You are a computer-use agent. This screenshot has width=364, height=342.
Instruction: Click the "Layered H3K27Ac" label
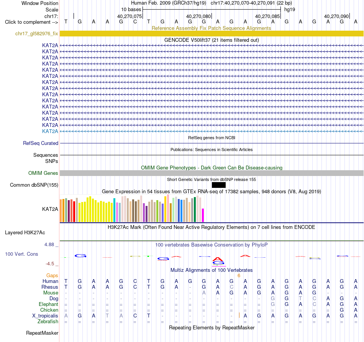(x=25, y=233)
